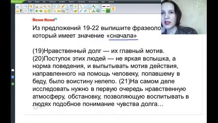The image size is (218, 123).
Task: Click the zoom out magnifier icon
Action: coord(49,6)
